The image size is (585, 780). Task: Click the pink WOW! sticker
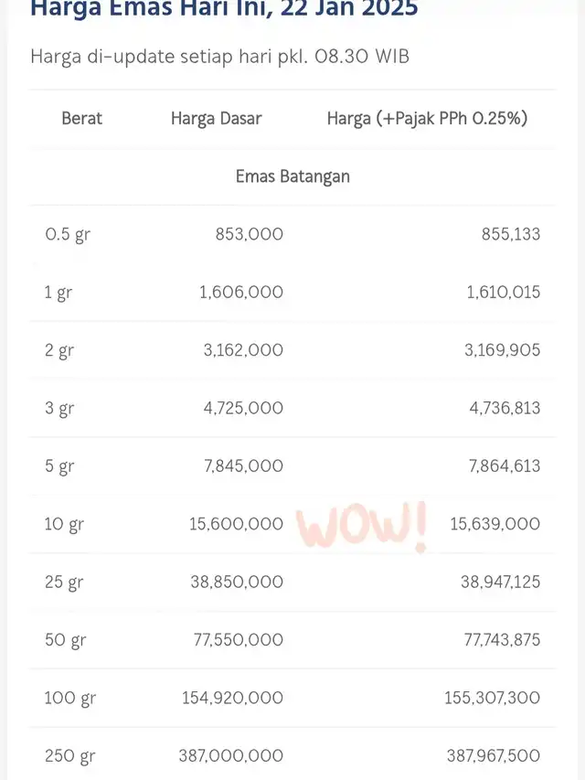[x=362, y=527]
